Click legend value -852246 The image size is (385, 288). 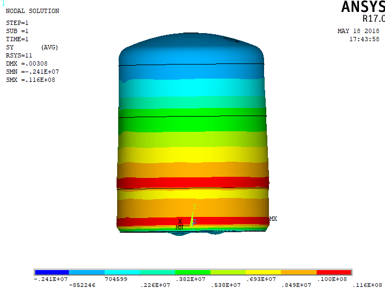82,284
